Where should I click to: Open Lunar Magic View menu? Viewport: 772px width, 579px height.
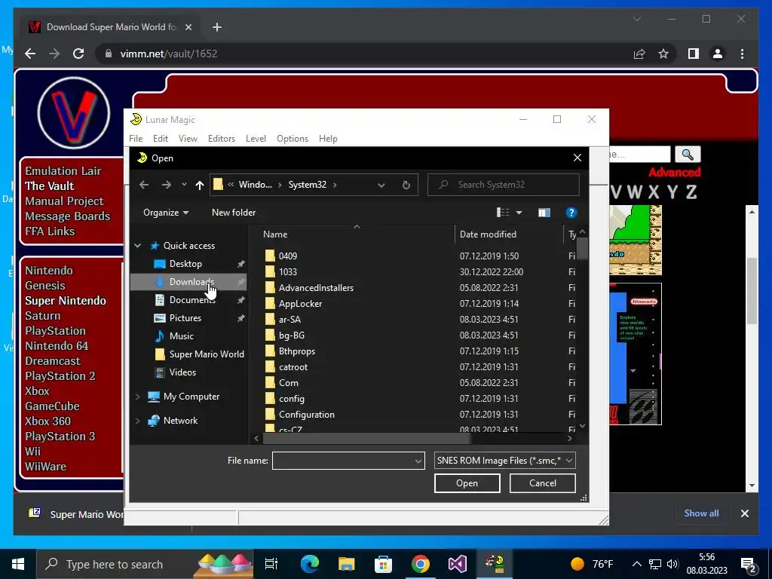[188, 139]
